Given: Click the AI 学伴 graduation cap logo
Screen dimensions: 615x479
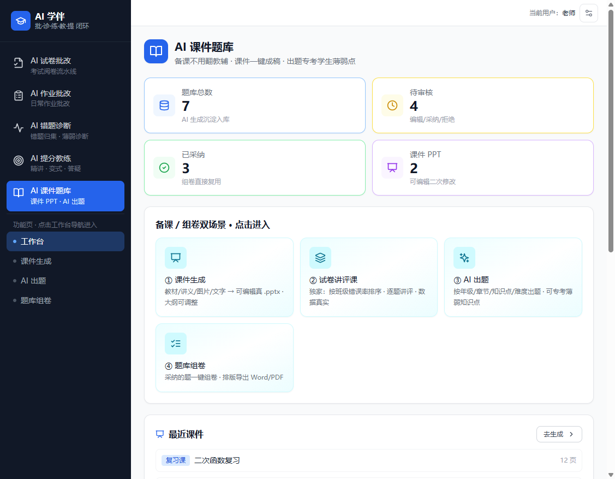Looking at the screenshot, I should click(x=21, y=21).
